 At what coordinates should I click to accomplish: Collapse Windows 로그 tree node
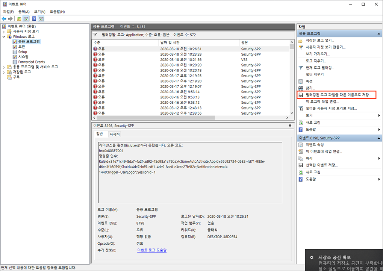[4, 37]
